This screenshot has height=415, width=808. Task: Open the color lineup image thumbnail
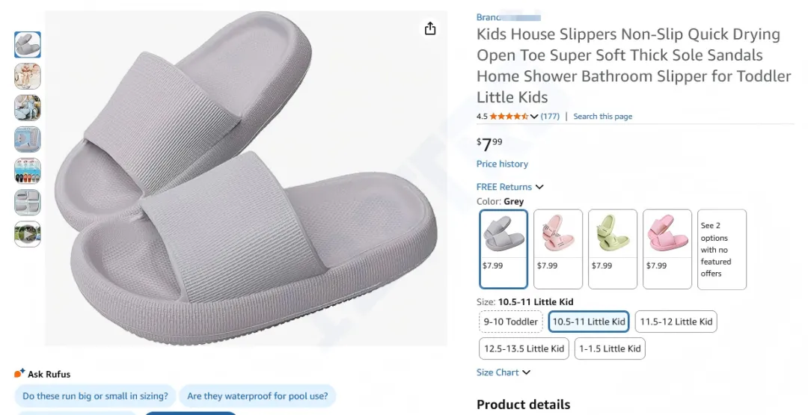28,171
